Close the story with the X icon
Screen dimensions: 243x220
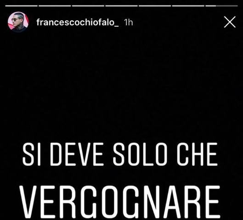(230, 22)
